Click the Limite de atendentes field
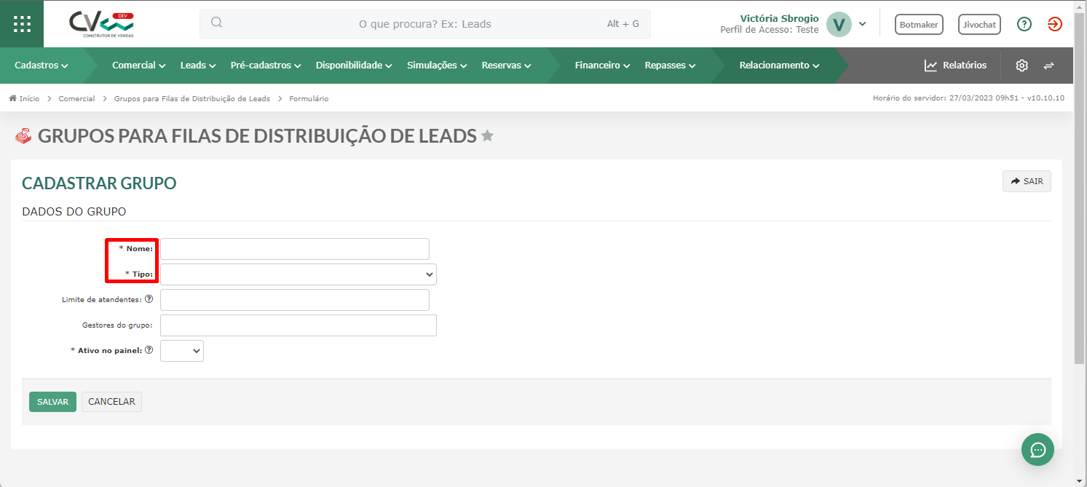This screenshot has height=487, width=1087. 295,300
